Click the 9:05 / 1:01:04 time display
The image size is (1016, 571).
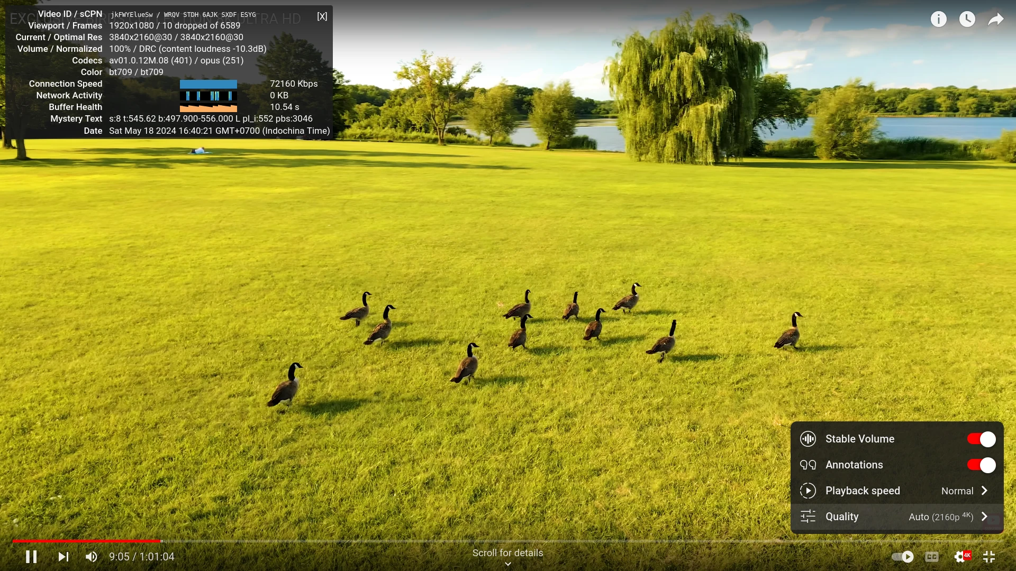[x=142, y=557]
